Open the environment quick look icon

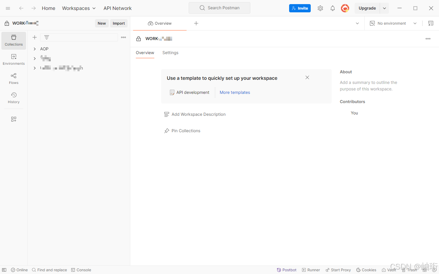pyautogui.click(x=431, y=23)
